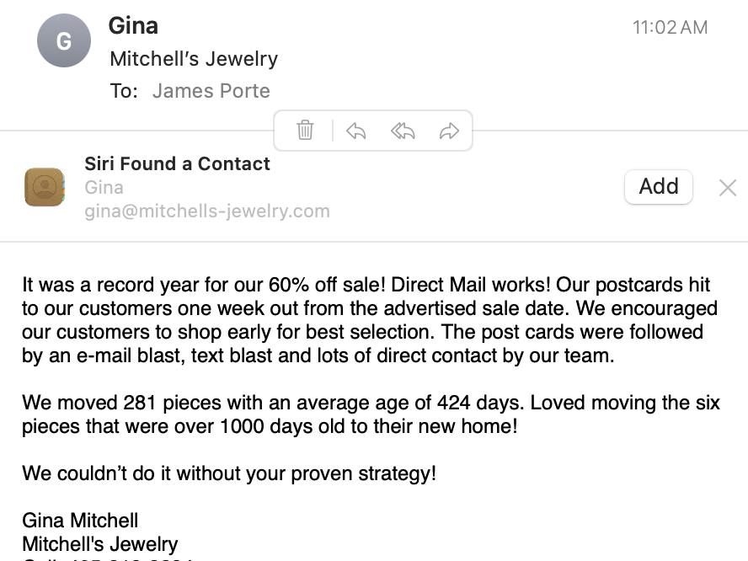Select recipient James Porte in To field
The width and height of the screenshot is (748, 561).
(211, 90)
